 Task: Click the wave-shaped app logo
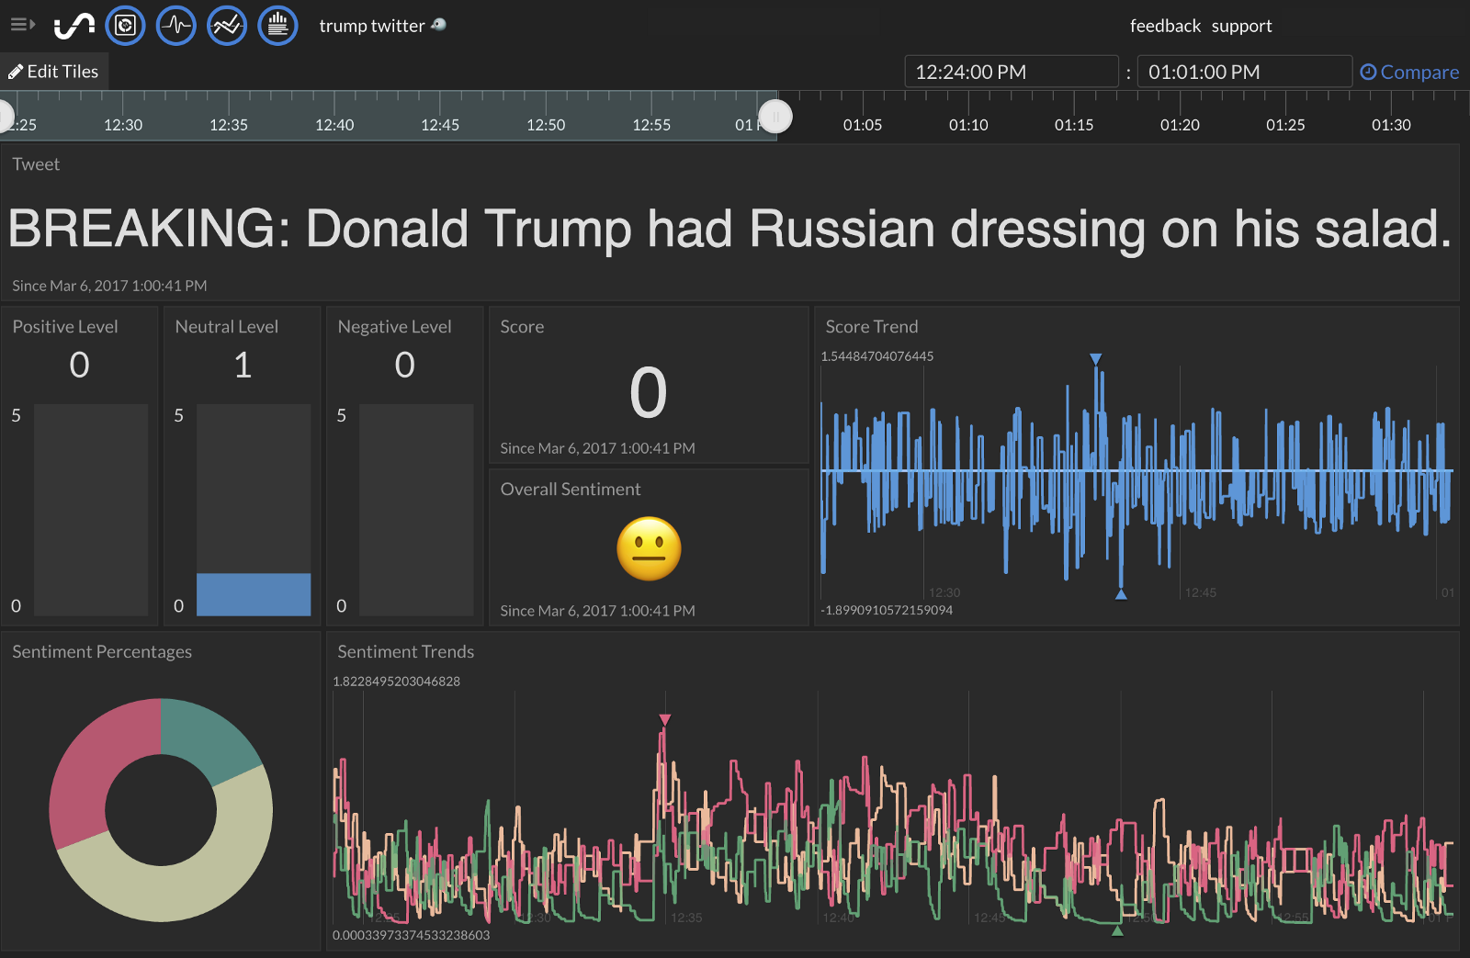pyautogui.click(x=74, y=26)
